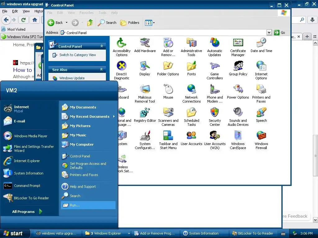Open Display properties

click(145, 68)
